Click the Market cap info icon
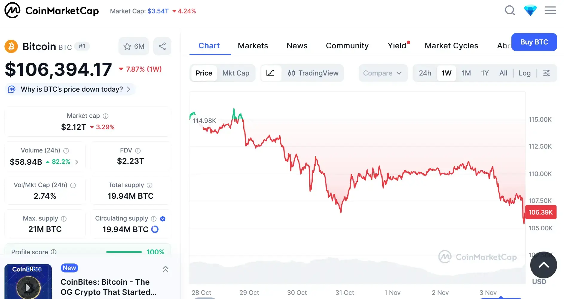 point(106,116)
